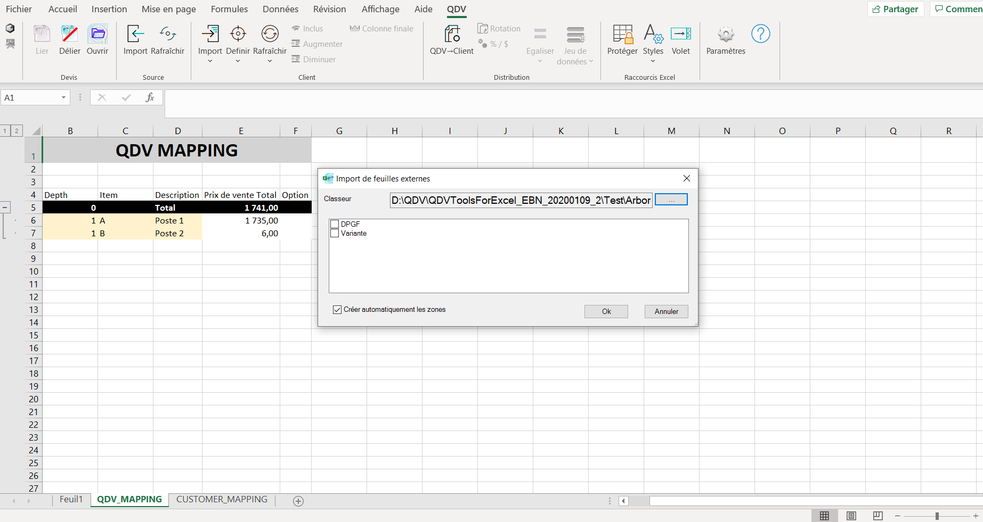983x522 pixels.
Task: Click the Inclus ribbon item
Action: [x=307, y=29]
